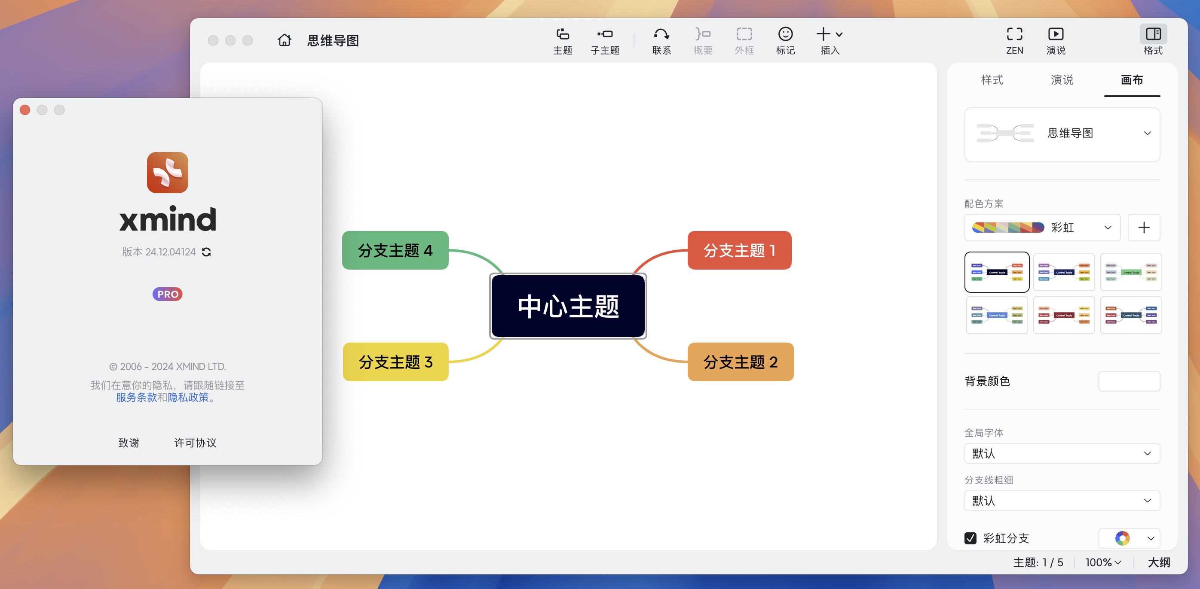Click the 版本 24.12.04124 version text
Image resolution: width=1200 pixels, height=589 pixels.
159,252
